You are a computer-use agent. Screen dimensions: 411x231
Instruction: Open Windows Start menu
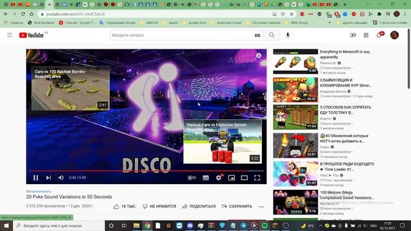coord(6,225)
